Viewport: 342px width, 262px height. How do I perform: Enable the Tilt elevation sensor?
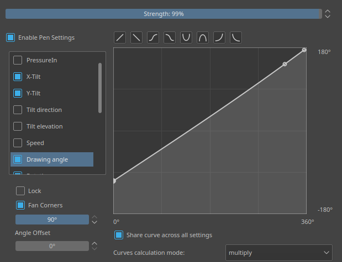point(18,126)
